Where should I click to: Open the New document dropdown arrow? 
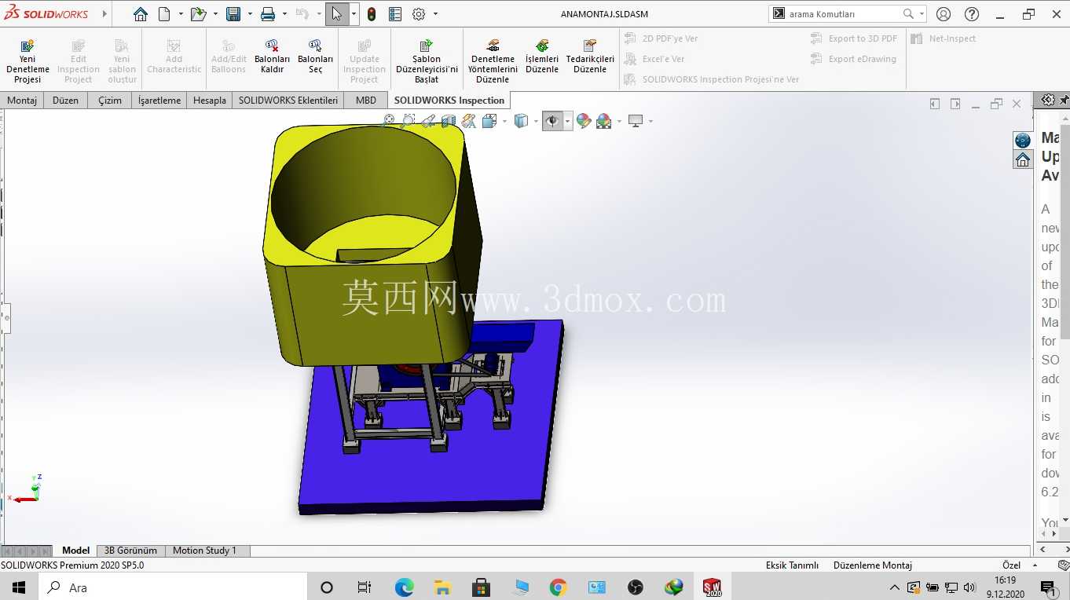[181, 14]
